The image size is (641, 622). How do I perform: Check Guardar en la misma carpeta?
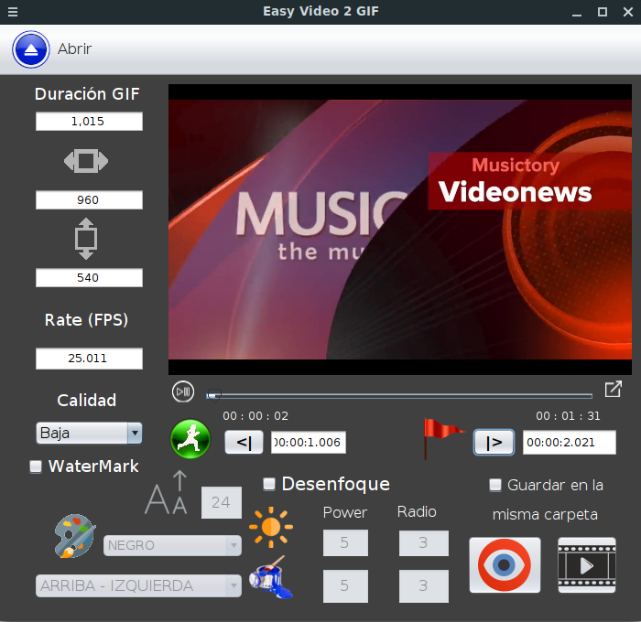pyautogui.click(x=495, y=485)
